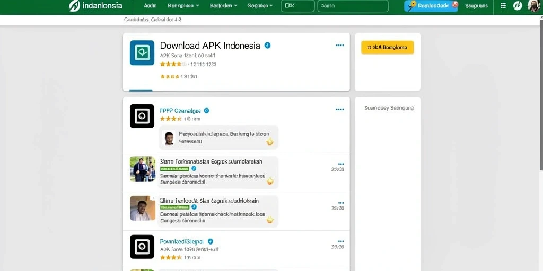This screenshot has width=543, height=271.
Task: Select the active tab underline in top card
Action: [x=141, y=91]
